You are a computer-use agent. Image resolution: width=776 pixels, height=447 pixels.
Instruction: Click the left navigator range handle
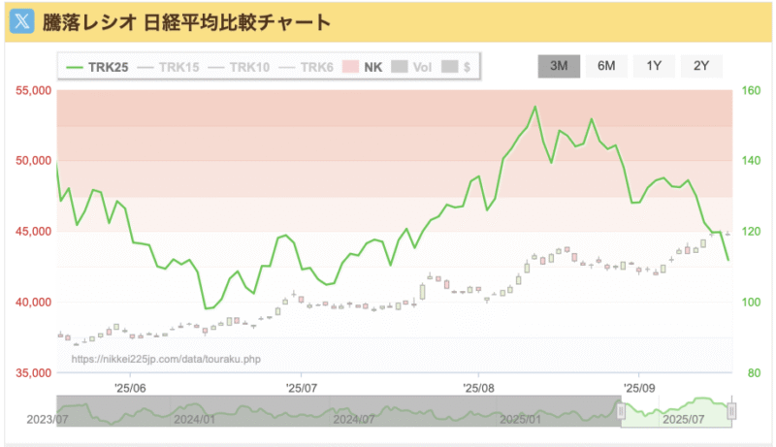(621, 411)
